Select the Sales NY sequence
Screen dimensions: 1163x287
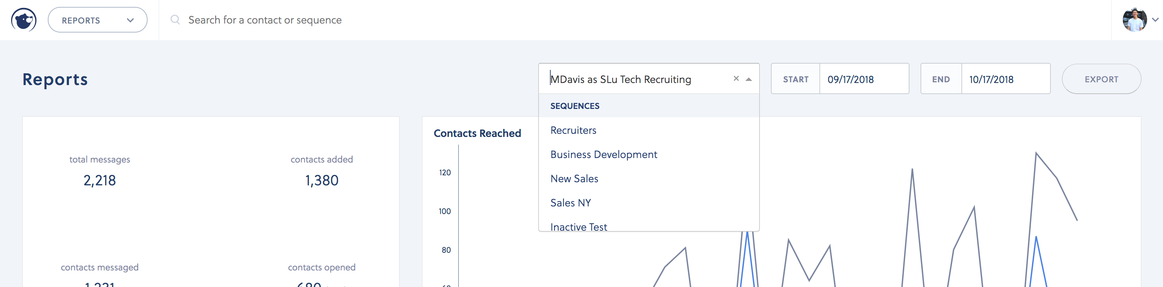pos(571,203)
